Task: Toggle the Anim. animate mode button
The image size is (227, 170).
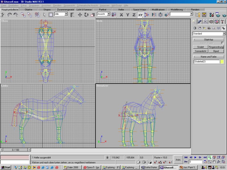Action: 178,160
